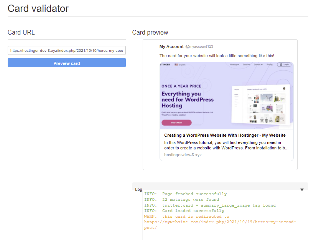The width and height of the screenshot is (316, 240).
Task: Click Pricing menu item in preview image
Action: point(270,65)
